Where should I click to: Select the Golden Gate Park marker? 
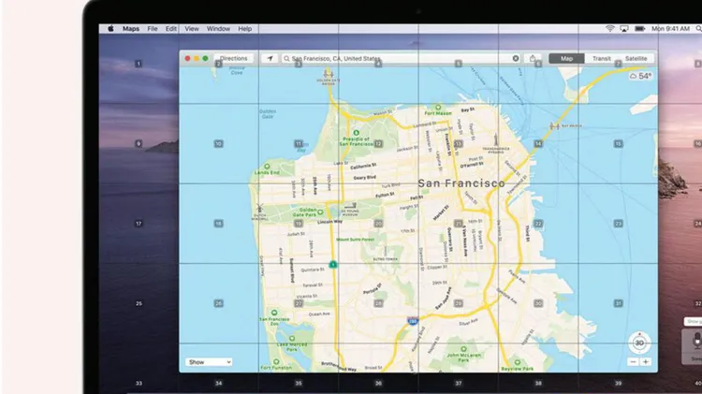click(320, 212)
